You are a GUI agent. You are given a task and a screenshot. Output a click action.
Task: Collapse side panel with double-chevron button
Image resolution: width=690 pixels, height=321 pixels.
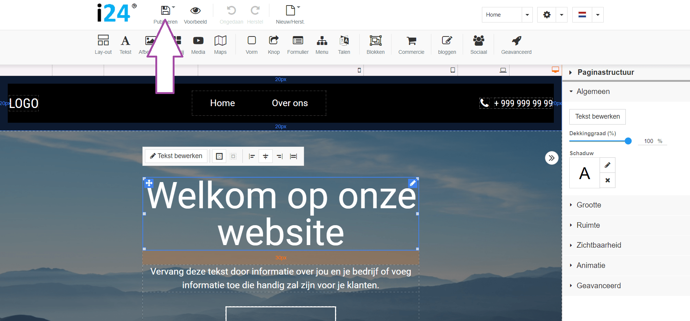coord(552,158)
